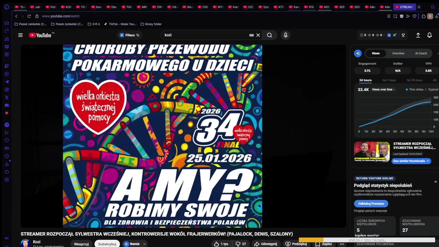
Task: Go back to the previous page
Action: 16,16
